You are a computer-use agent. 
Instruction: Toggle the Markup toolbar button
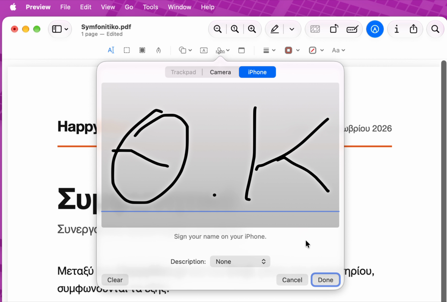(x=375, y=29)
